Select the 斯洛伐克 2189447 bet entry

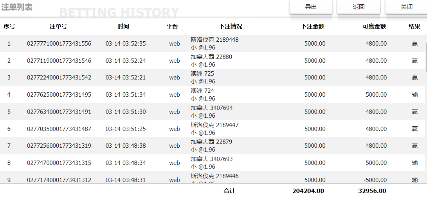click(x=214, y=125)
